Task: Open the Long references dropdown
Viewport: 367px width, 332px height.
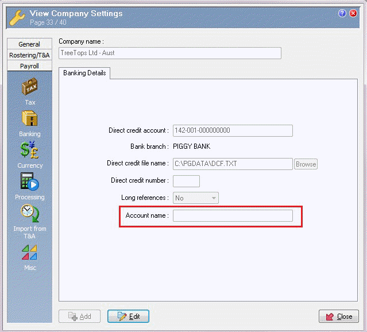Action: coord(196,198)
